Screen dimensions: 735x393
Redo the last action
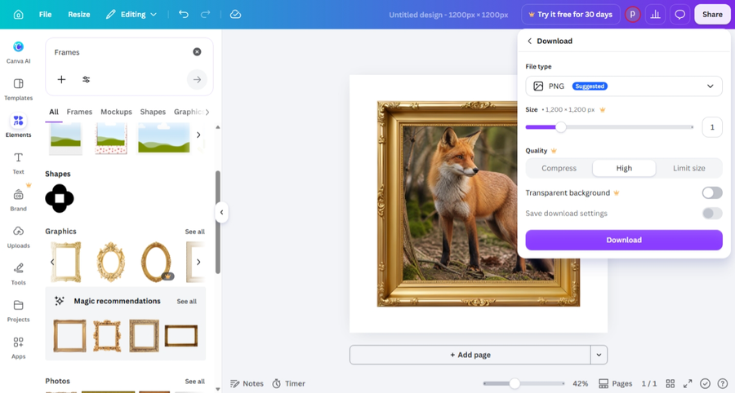(x=205, y=15)
